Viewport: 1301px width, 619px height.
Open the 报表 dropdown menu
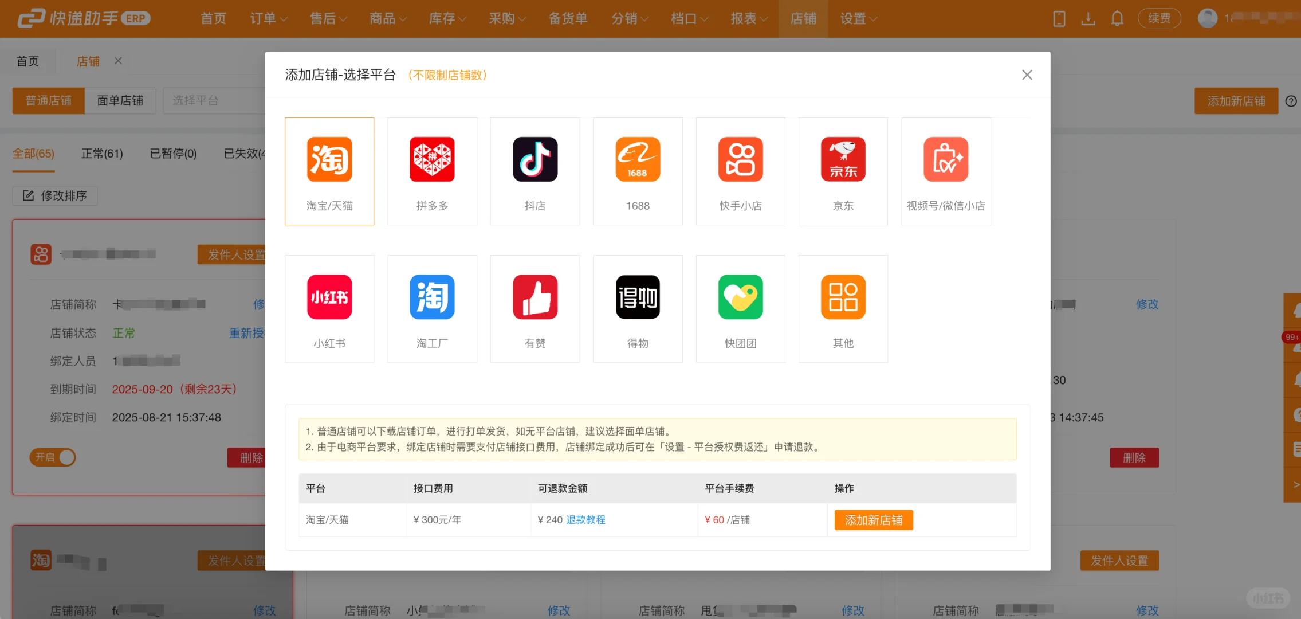pos(748,18)
